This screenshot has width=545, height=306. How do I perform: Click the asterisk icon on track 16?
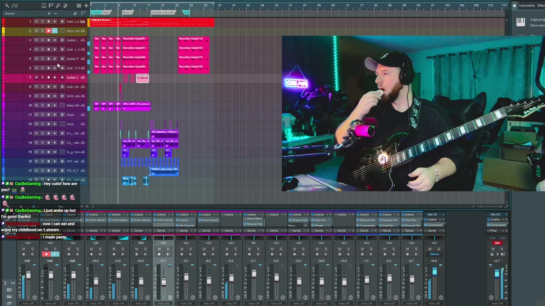coord(62,161)
